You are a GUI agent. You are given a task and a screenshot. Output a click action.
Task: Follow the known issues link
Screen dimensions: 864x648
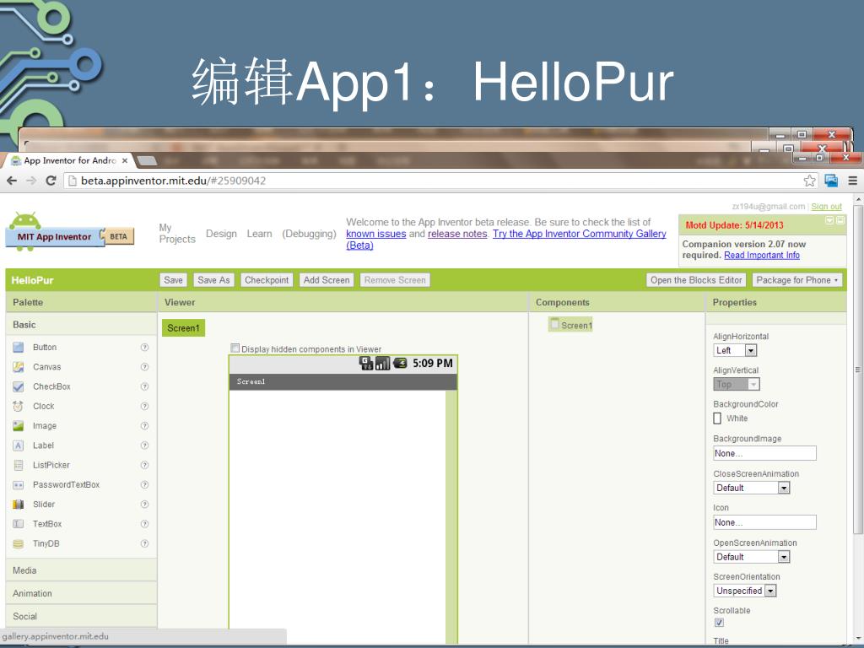click(375, 234)
